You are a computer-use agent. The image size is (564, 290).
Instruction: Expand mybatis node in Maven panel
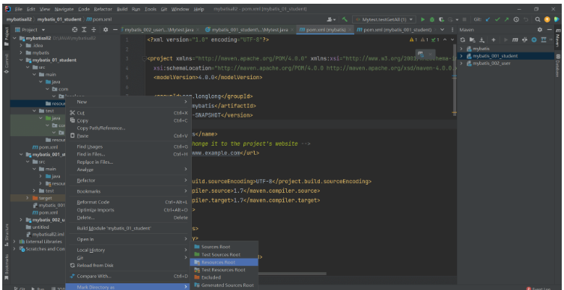pyautogui.click(x=461, y=49)
